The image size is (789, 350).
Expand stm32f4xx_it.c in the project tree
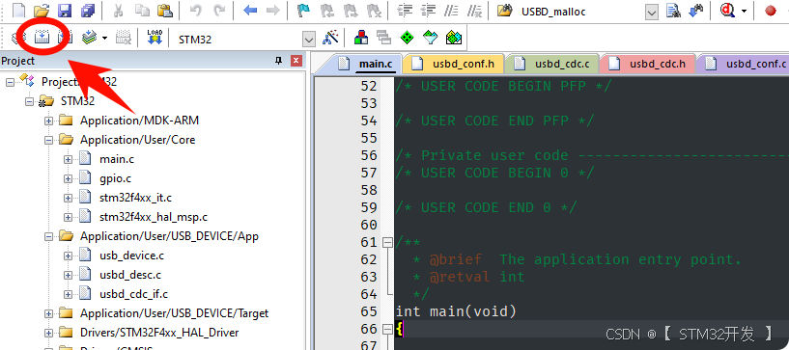click(x=68, y=198)
